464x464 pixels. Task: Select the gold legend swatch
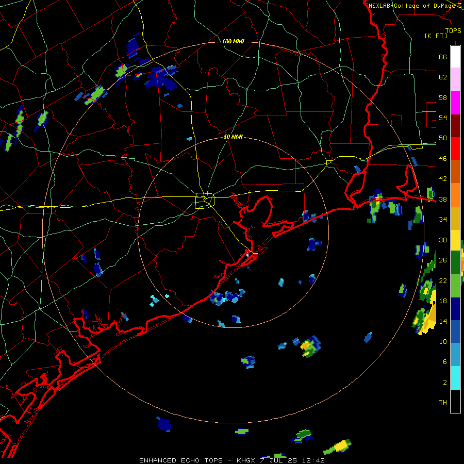click(x=455, y=218)
